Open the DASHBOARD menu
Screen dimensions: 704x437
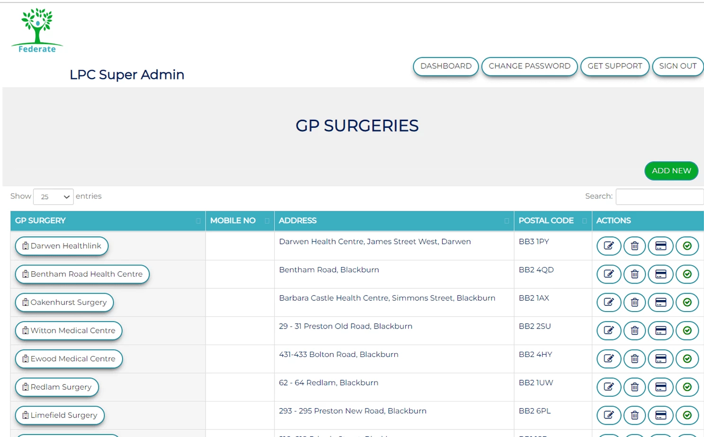pyautogui.click(x=445, y=66)
